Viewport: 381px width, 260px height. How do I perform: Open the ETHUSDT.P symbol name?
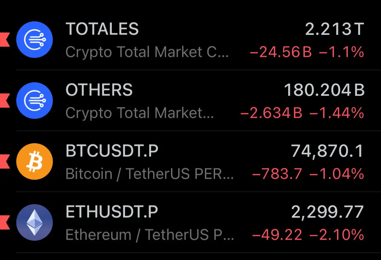[x=112, y=212]
